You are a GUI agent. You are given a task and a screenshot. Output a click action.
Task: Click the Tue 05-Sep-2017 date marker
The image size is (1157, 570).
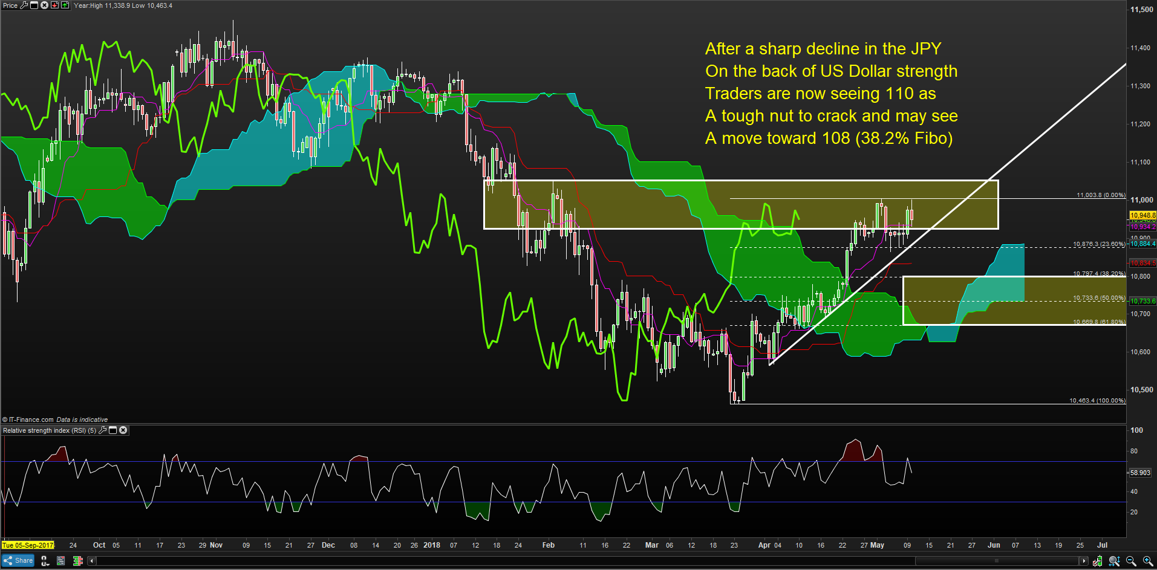coord(28,545)
